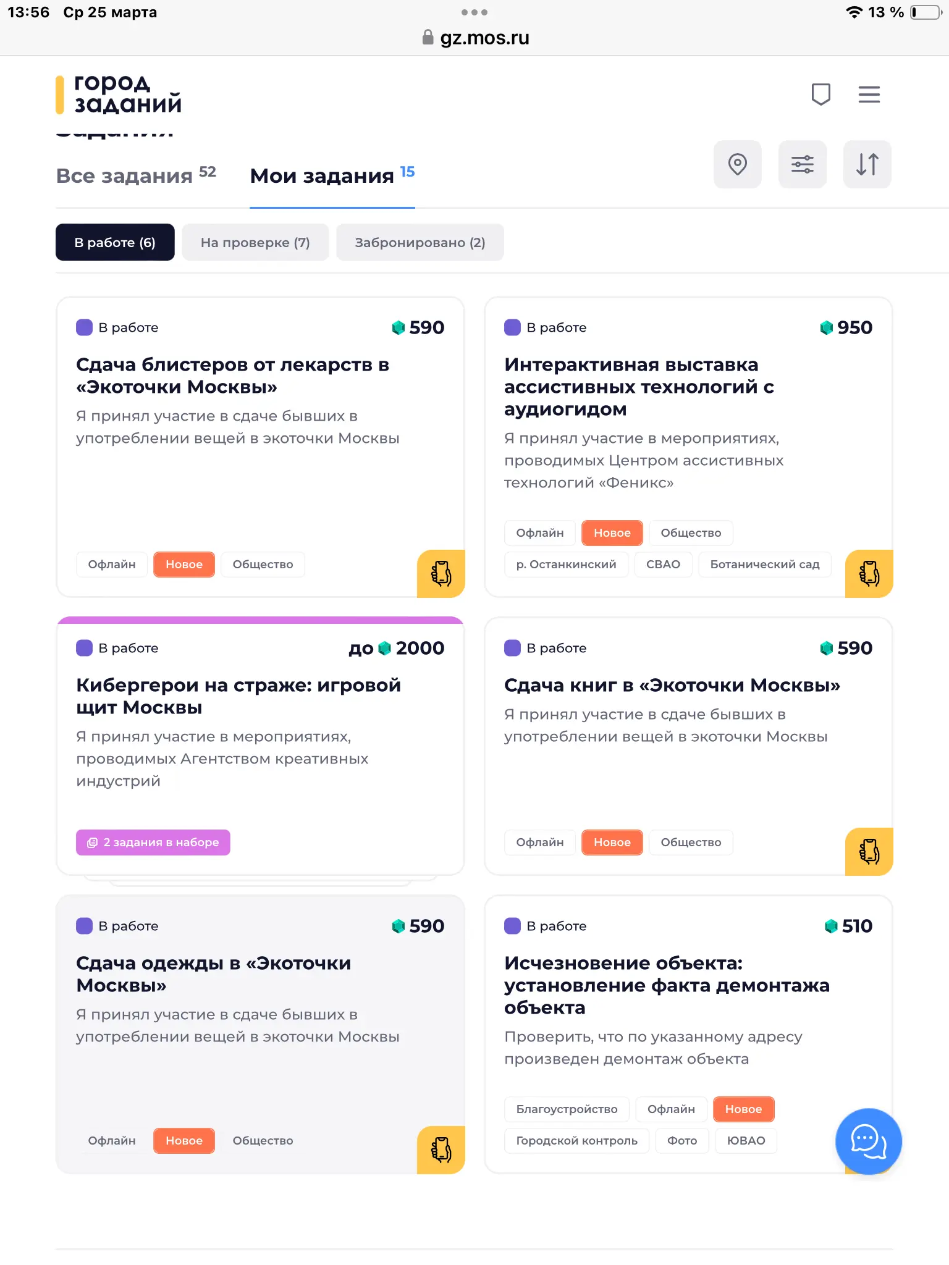
Task: Open the filters sliders icon
Action: click(x=802, y=164)
